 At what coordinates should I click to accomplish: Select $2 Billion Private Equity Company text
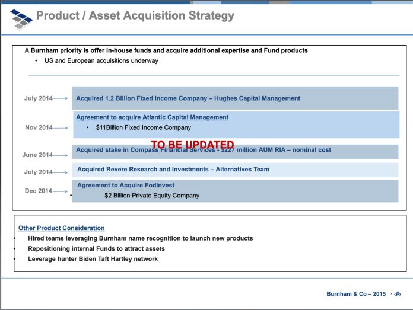(x=152, y=196)
